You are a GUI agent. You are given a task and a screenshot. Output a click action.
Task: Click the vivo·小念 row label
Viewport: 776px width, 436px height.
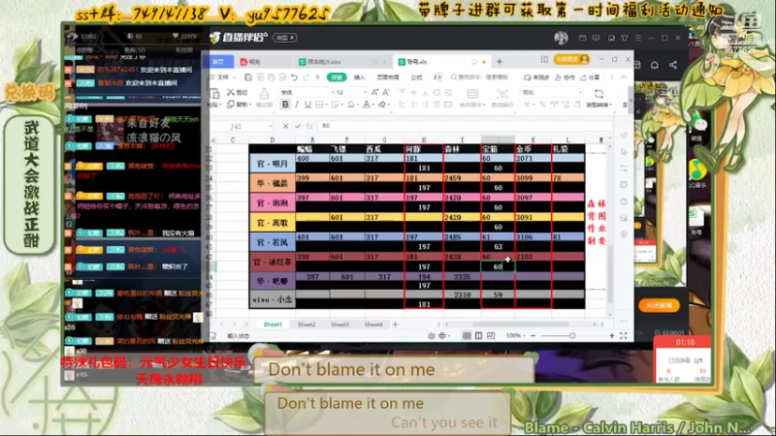point(273,299)
